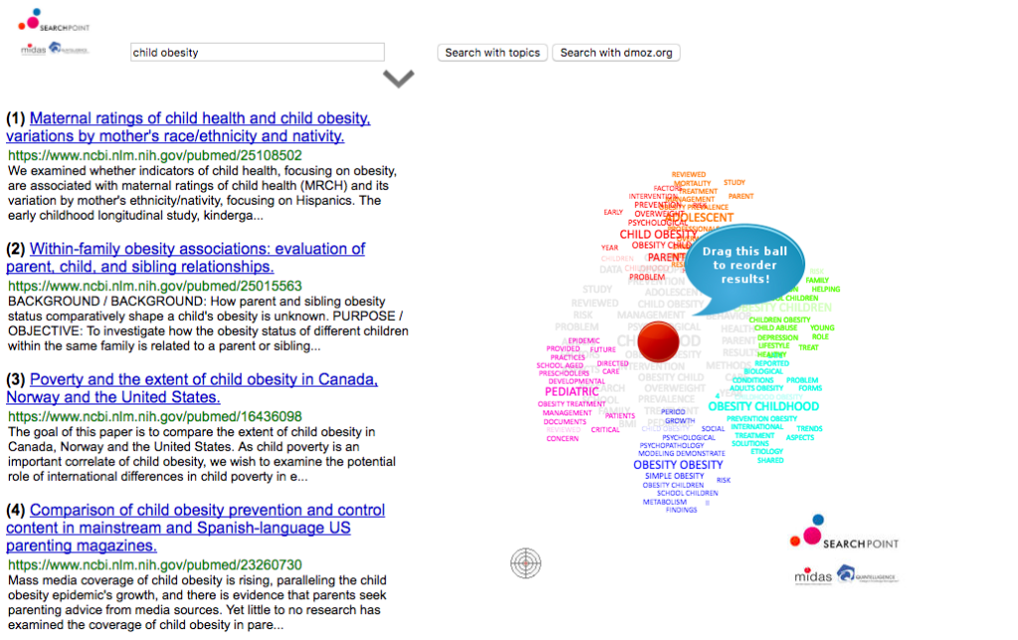Click the pubmed/25108502 URL

[155, 156]
